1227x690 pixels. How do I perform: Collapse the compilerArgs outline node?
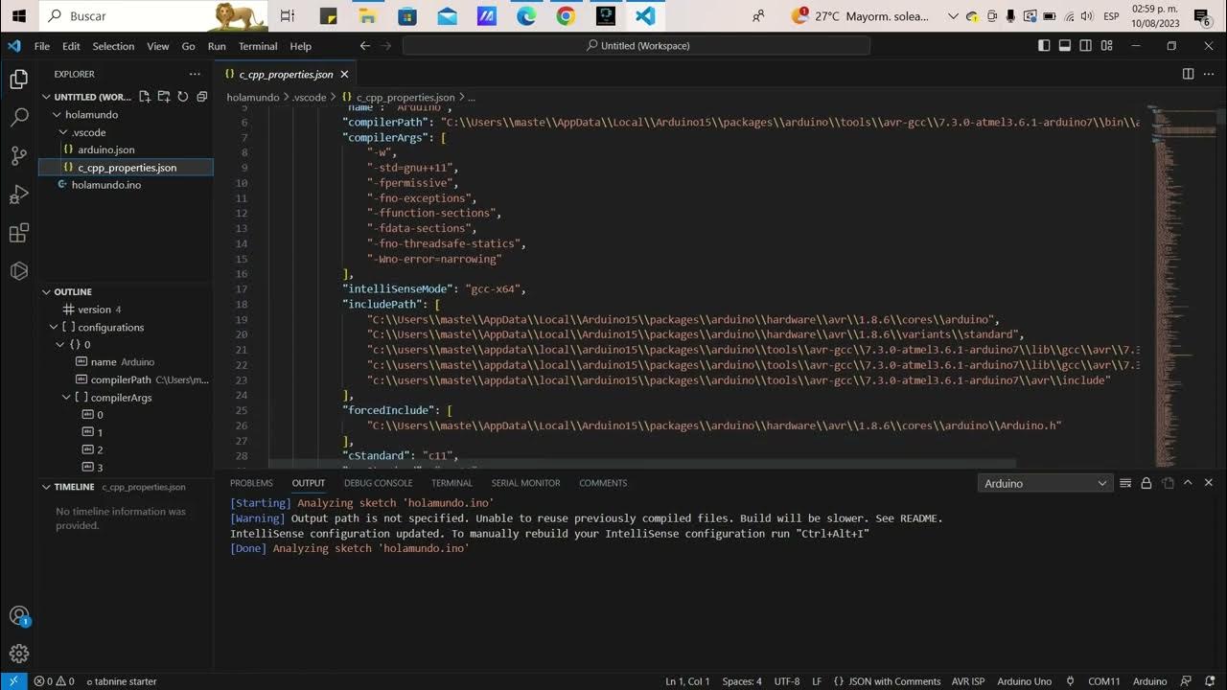[x=67, y=398]
